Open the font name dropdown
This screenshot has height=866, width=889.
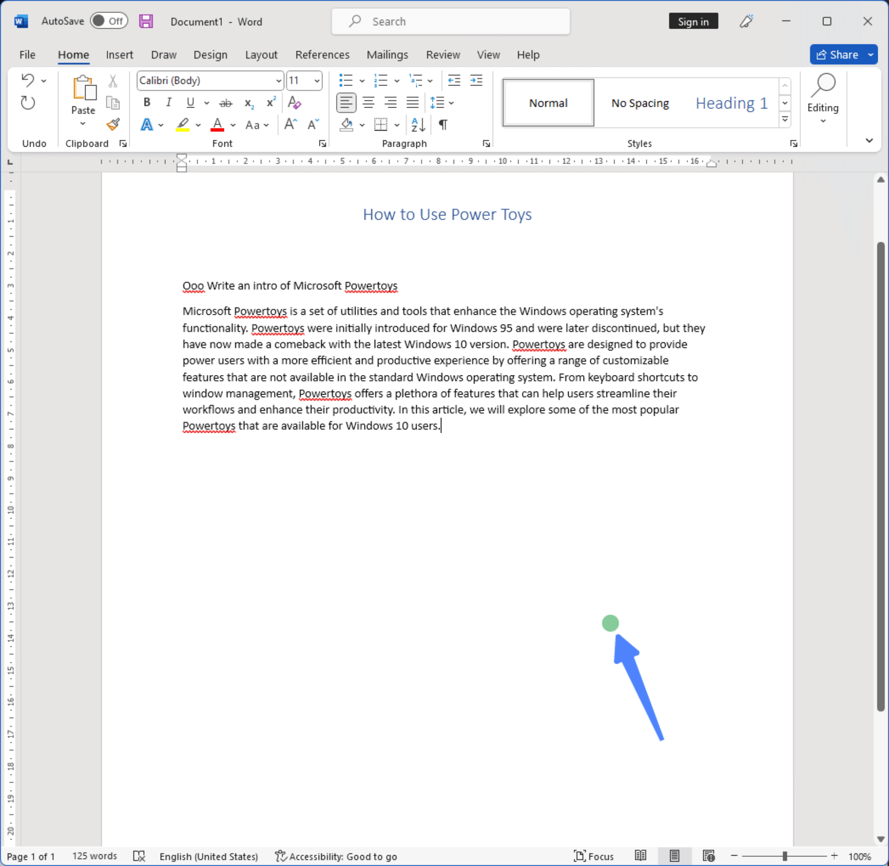coord(278,81)
